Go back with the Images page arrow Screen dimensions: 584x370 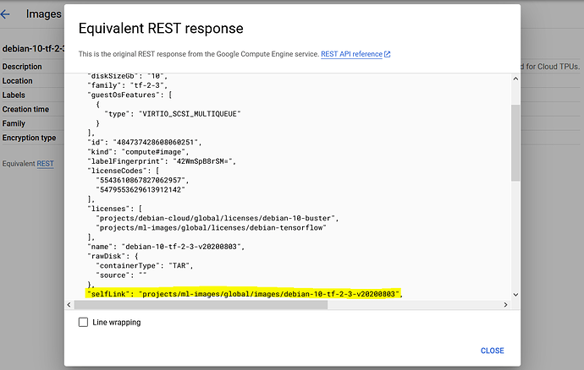pos(5,14)
